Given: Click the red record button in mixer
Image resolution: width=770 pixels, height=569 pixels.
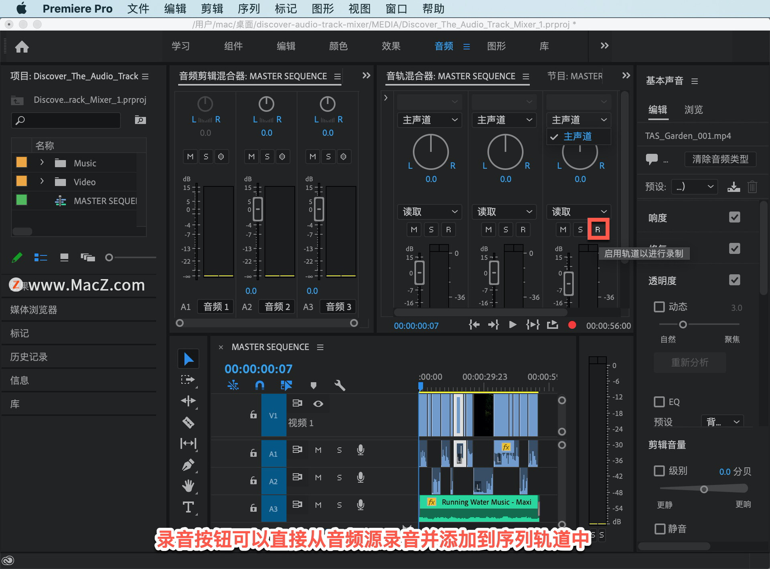Looking at the screenshot, I should point(572,325).
